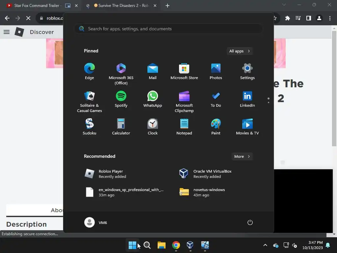The width and height of the screenshot is (337, 253).
Task: Launch Microsoft 365 (Office)
Action: pos(121,74)
